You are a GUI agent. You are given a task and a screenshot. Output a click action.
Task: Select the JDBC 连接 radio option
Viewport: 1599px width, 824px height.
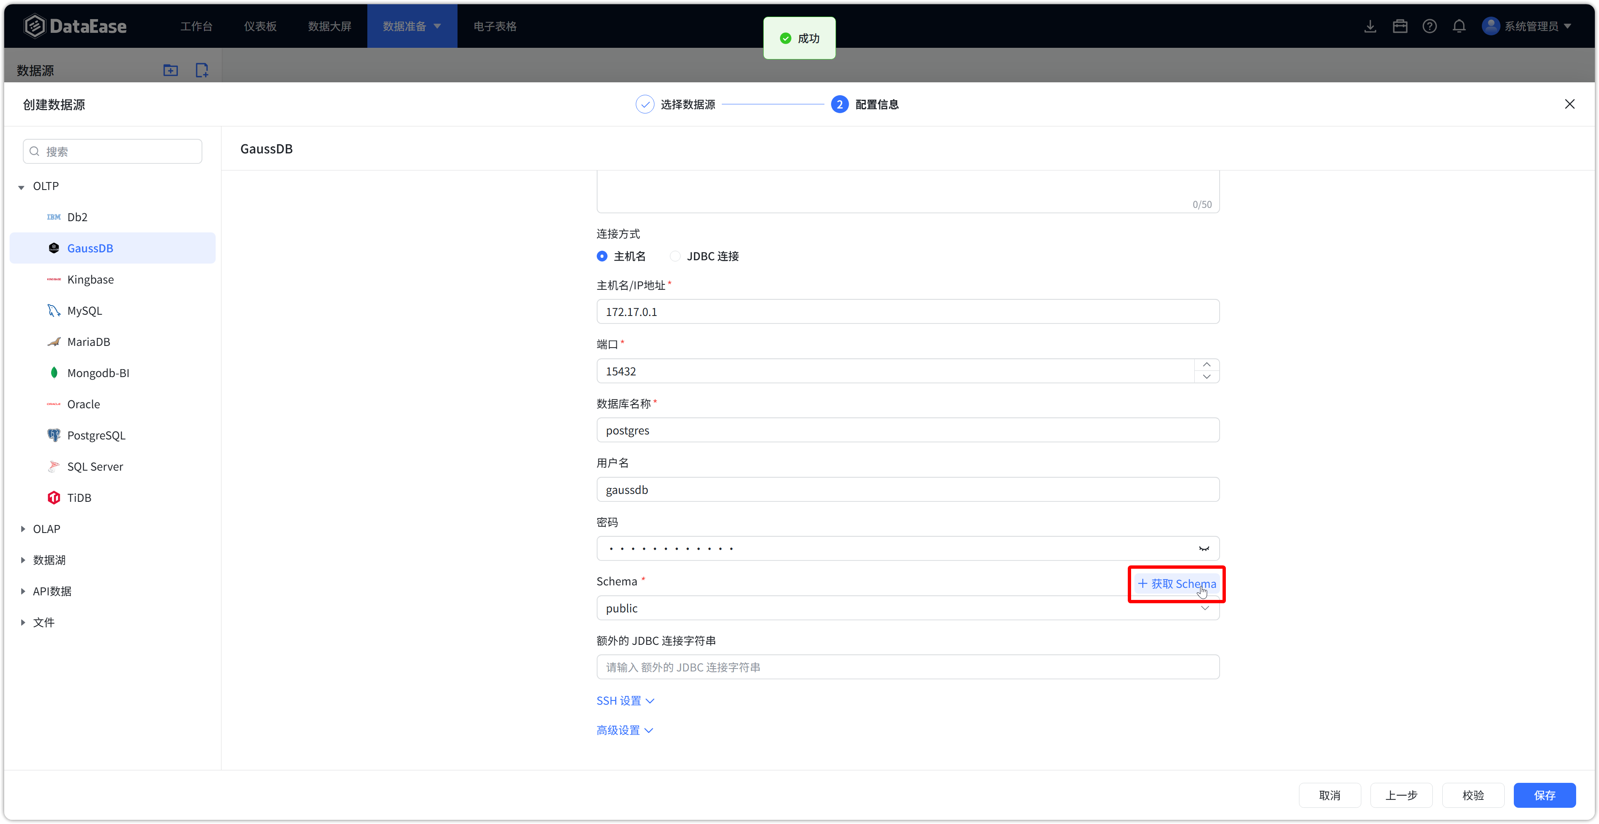click(675, 256)
